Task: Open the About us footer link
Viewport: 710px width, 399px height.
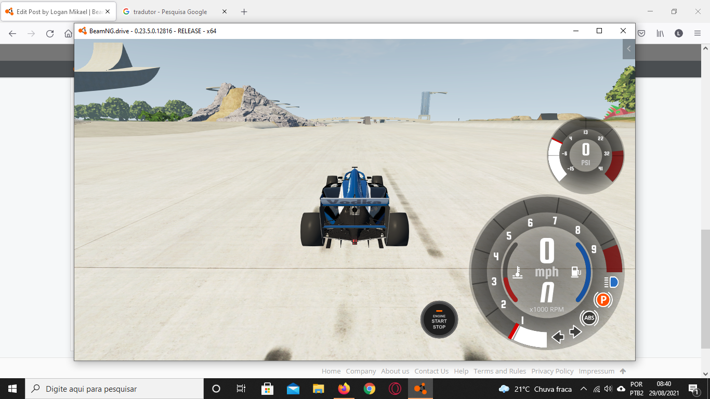Action: tap(395, 371)
